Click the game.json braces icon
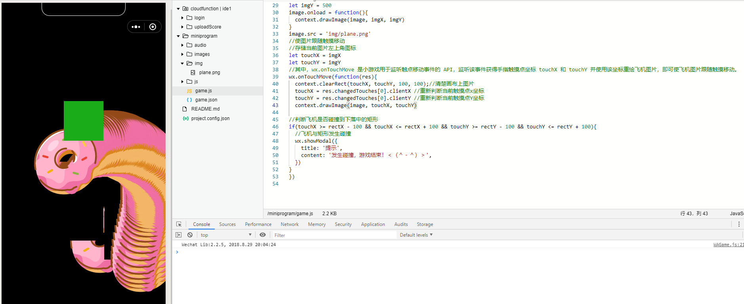744x304 pixels. click(x=189, y=100)
